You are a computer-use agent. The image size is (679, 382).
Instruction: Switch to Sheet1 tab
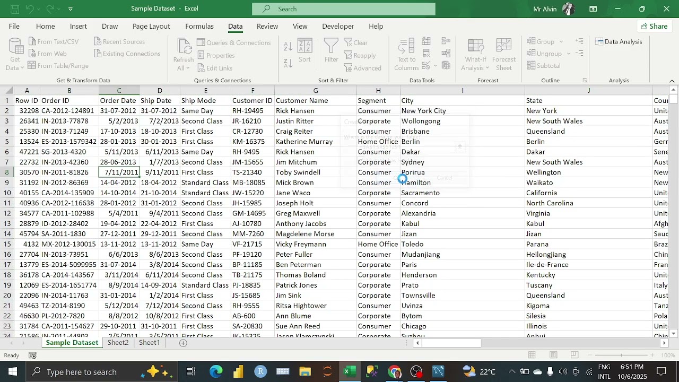149,343
